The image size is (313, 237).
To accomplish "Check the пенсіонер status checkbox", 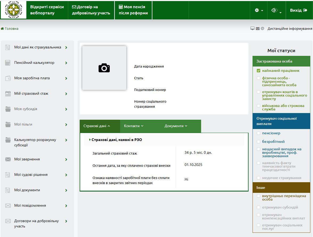I will 258,133.
